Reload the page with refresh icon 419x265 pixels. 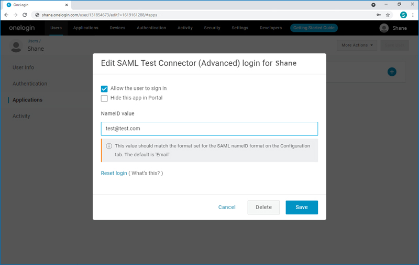click(26, 15)
